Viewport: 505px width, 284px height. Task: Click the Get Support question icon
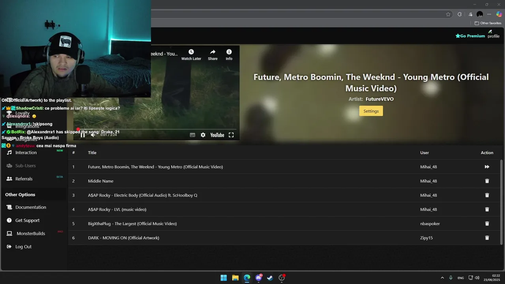pos(9,220)
